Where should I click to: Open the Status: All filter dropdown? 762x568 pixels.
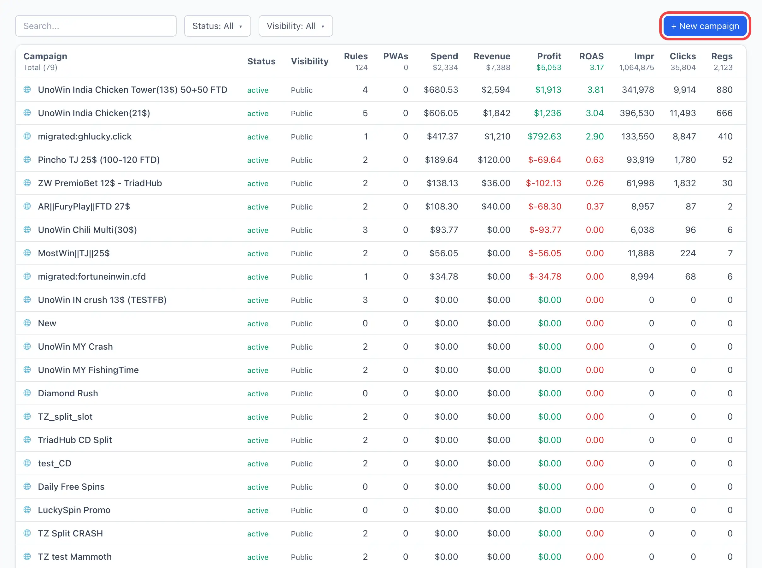(x=218, y=26)
